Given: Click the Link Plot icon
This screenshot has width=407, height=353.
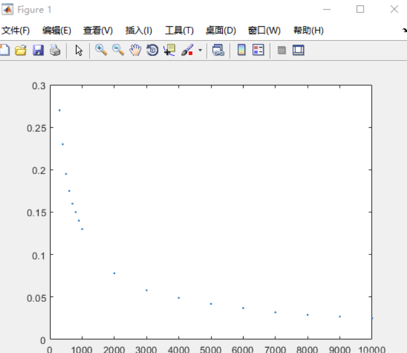Looking at the screenshot, I should point(218,51).
